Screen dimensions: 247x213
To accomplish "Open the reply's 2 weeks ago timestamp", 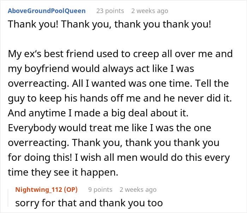I will coord(138,189).
